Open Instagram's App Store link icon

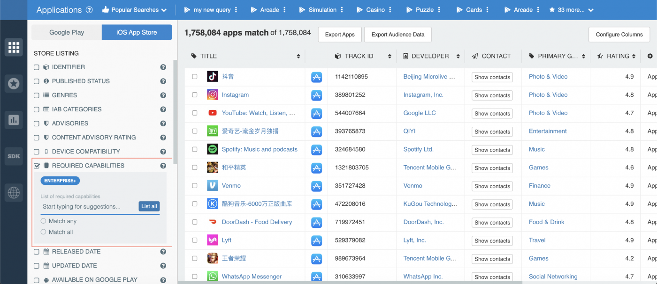point(316,95)
